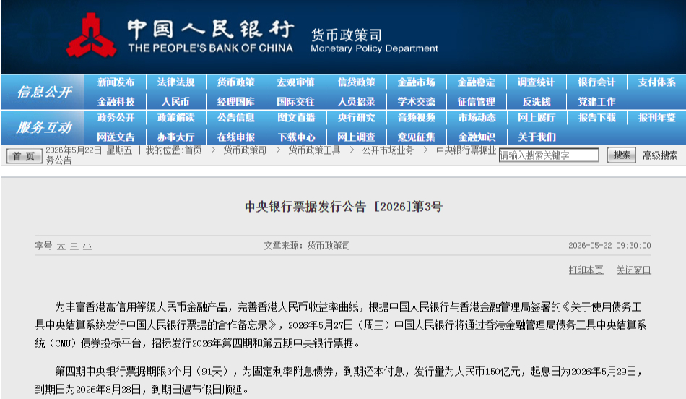The width and height of the screenshot is (686, 399).
Task: Open 图文直播 under 服务互动
Action: (x=296, y=118)
